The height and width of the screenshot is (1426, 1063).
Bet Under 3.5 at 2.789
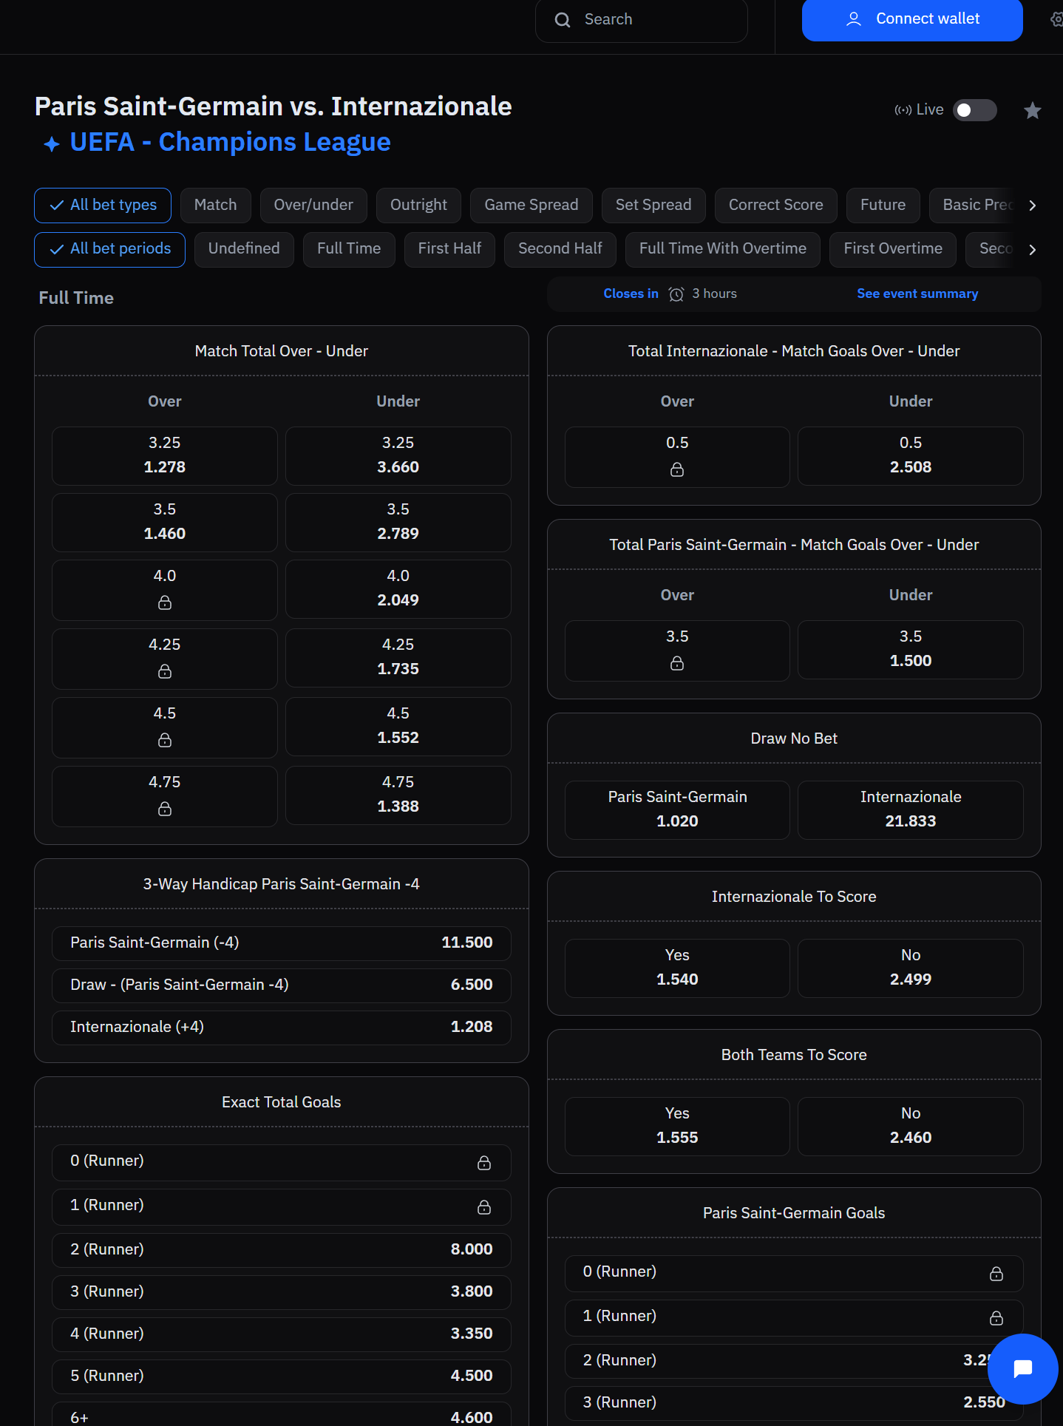click(x=398, y=523)
